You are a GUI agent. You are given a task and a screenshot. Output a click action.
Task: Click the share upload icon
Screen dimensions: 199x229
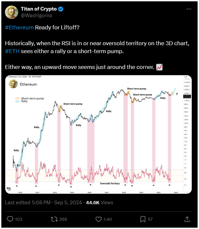pos(187,219)
